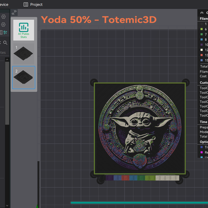Click the teal compare-presets icon
Image resolution: width=208 pixels, height=208 pixels.
click(5, 32)
